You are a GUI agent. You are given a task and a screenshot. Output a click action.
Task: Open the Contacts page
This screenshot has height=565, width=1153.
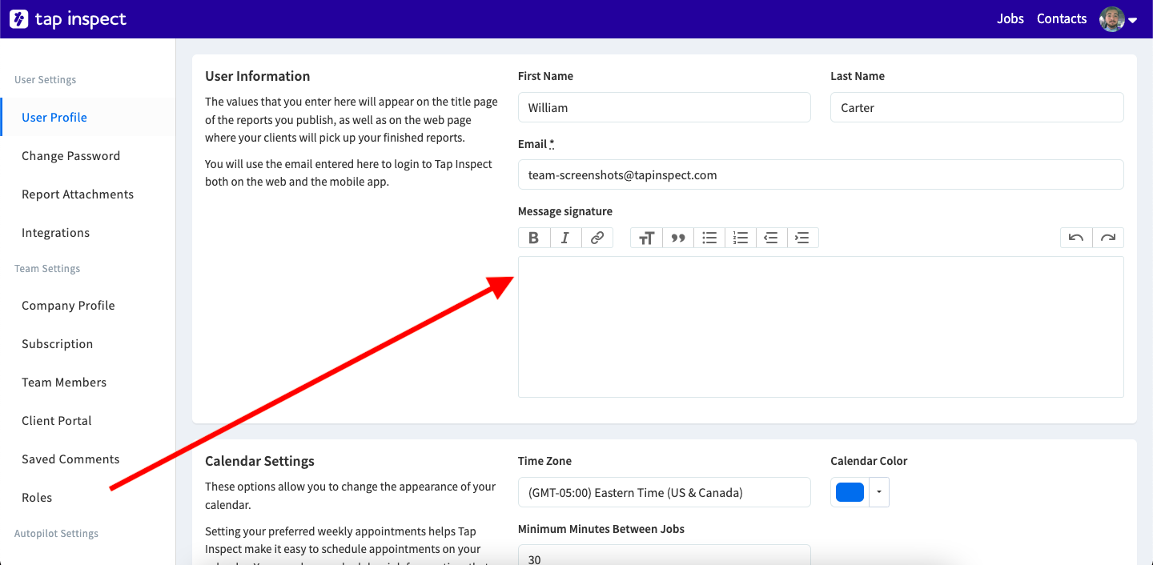point(1062,19)
